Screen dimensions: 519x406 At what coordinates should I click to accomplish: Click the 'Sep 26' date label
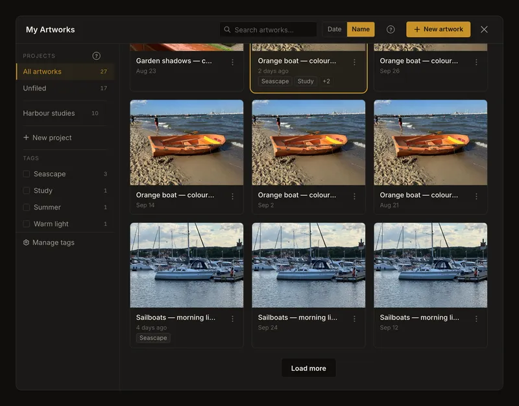pos(390,71)
